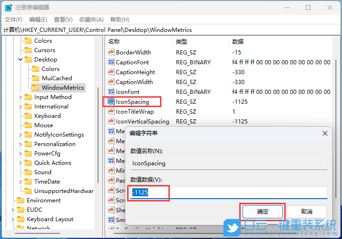The width and height of the screenshot is (342, 239).
Task: Click the Registry Editor app icon in title bar
Action: 8,8
